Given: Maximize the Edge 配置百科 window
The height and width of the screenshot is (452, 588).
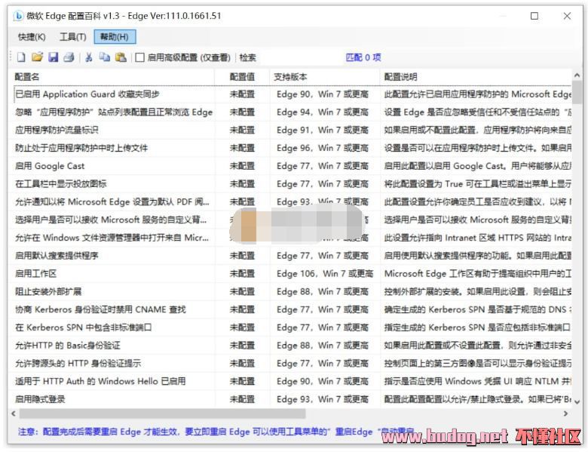Looking at the screenshot, I should (x=534, y=16).
